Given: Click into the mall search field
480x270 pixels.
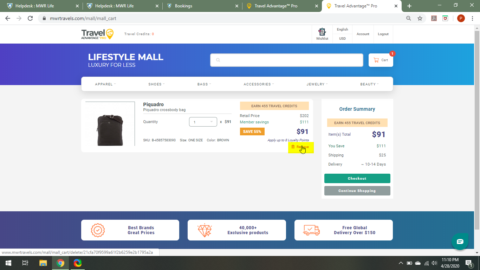Looking at the screenshot, I should [287, 60].
